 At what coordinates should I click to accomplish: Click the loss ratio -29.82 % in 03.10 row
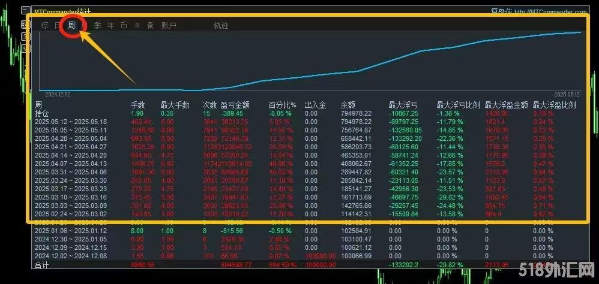click(x=450, y=198)
